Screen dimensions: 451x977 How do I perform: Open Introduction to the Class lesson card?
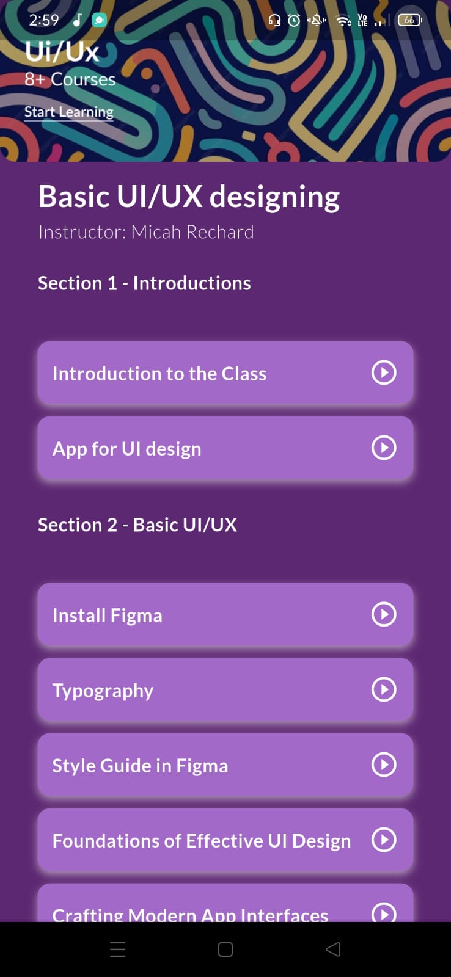(226, 372)
